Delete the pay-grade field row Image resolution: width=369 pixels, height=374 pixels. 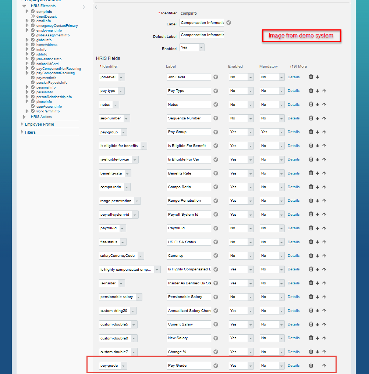(x=311, y=365)
